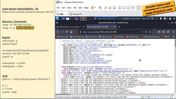Expand more bookmarks chevron
Viewport: 176px width, 99px height.
coord(174,37)
